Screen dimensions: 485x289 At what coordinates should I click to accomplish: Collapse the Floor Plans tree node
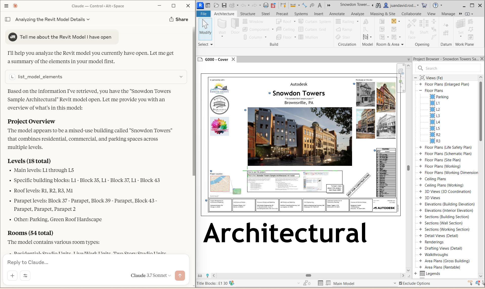[420, 90]
